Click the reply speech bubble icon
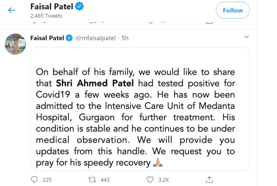Image resolution: width=277 pixels, height=186 pixels. pos(34,179)
